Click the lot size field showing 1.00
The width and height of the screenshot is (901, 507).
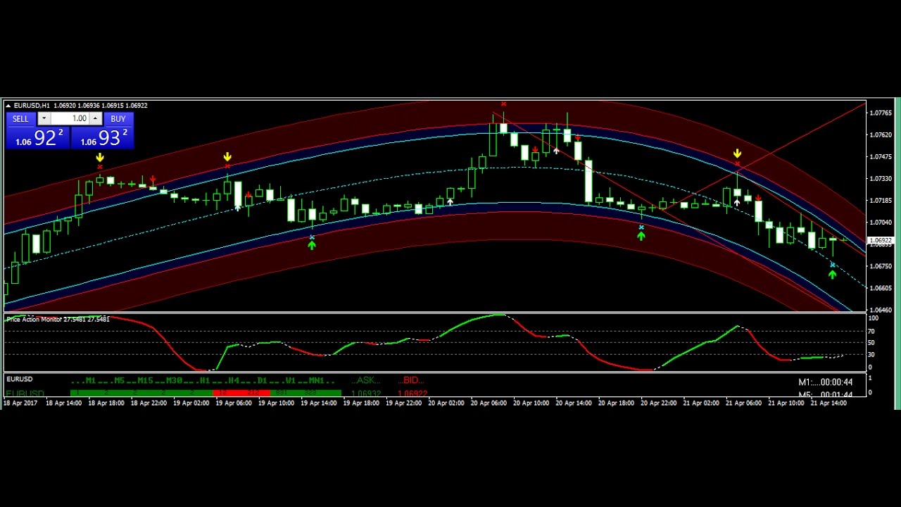(70, 119)
